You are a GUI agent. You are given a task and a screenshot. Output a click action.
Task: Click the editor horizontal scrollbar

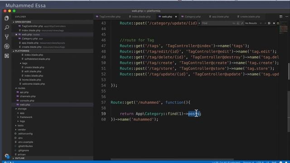tap(172, 159)
